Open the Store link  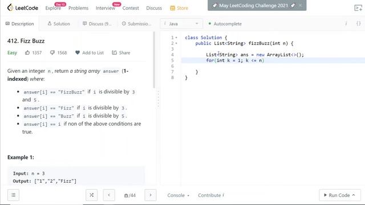(x=179, y=8)
